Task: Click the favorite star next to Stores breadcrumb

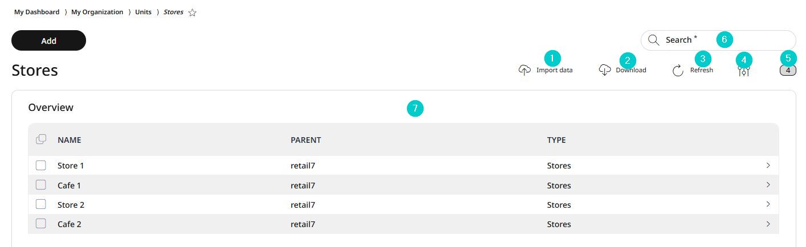Action: pos(192,13)
